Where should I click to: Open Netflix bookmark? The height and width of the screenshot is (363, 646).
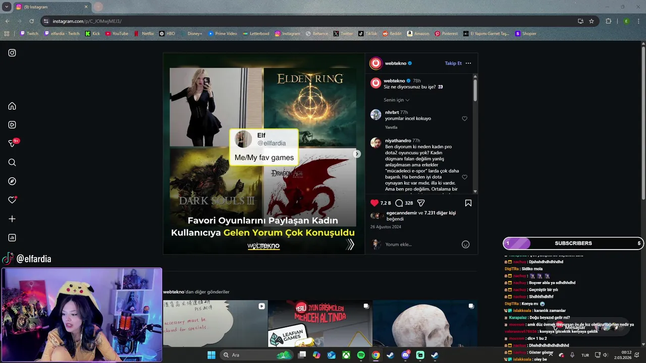144,34
